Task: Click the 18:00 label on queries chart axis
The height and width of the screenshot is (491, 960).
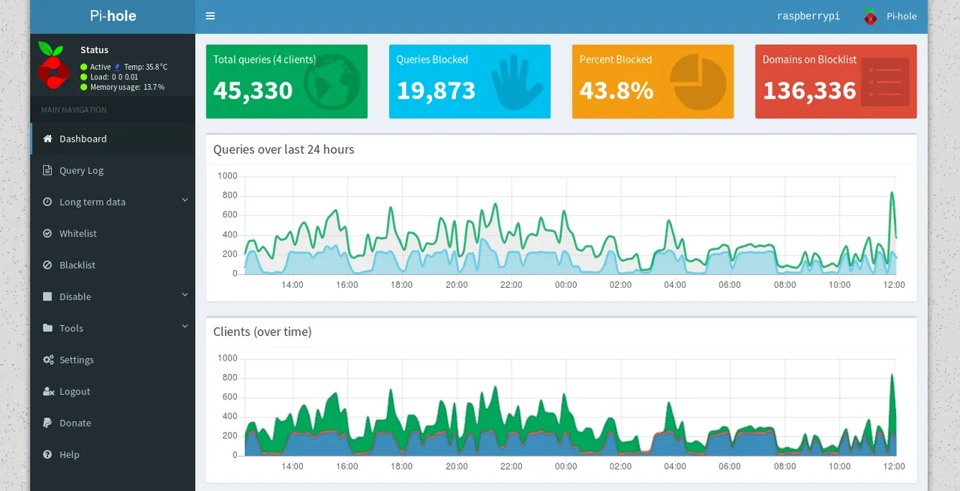Action: click(401, 285)
